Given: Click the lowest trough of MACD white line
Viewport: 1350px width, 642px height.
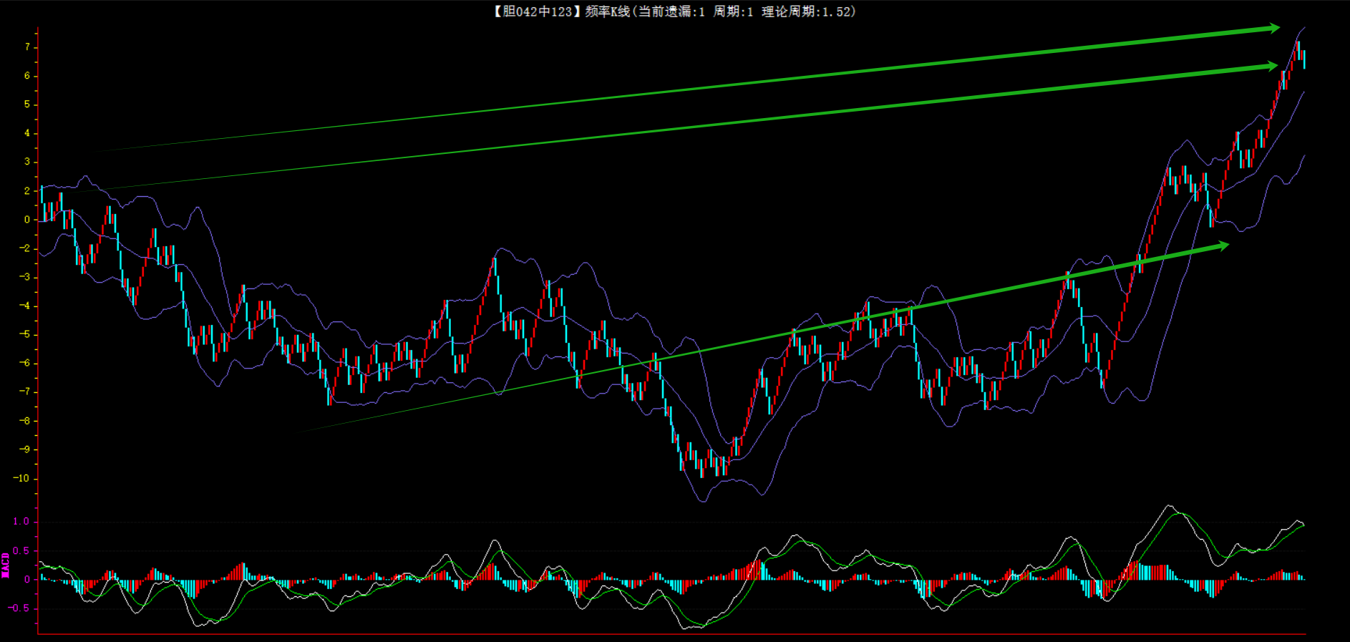Looking at the screenshot, I should point(686,628).
